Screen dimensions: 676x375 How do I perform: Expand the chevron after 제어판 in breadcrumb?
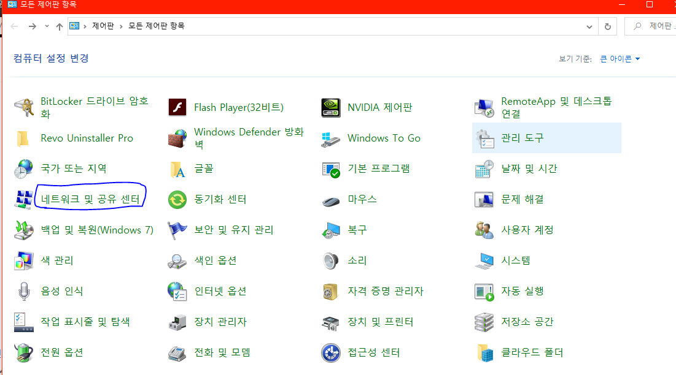121,26
